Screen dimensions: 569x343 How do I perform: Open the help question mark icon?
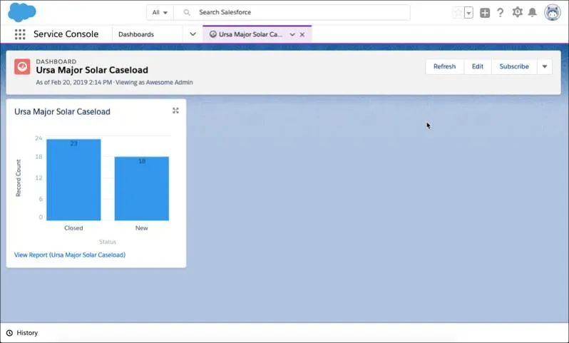501,13
